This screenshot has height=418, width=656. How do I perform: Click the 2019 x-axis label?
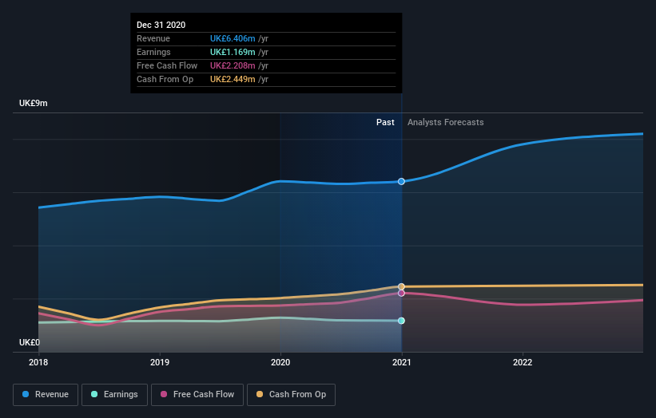click(x=160, y=362)
